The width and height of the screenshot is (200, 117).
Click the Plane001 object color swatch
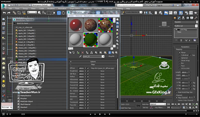(197, 22)
